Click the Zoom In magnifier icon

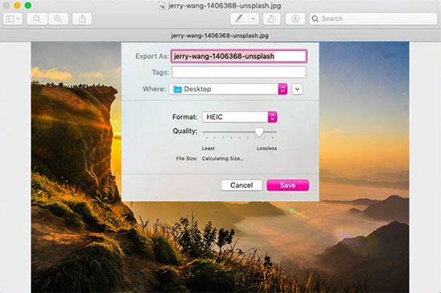59,18
